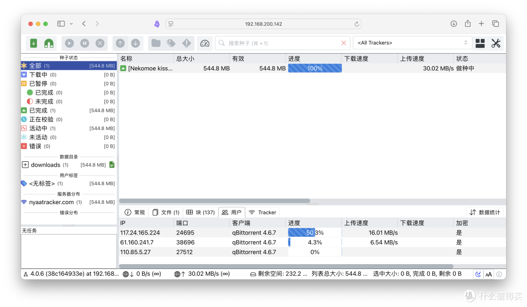The image size is (527, 307).
Task: Click the torrent list horizontal scrollbar
Action: pyautogui.click(x=214, y=201)
